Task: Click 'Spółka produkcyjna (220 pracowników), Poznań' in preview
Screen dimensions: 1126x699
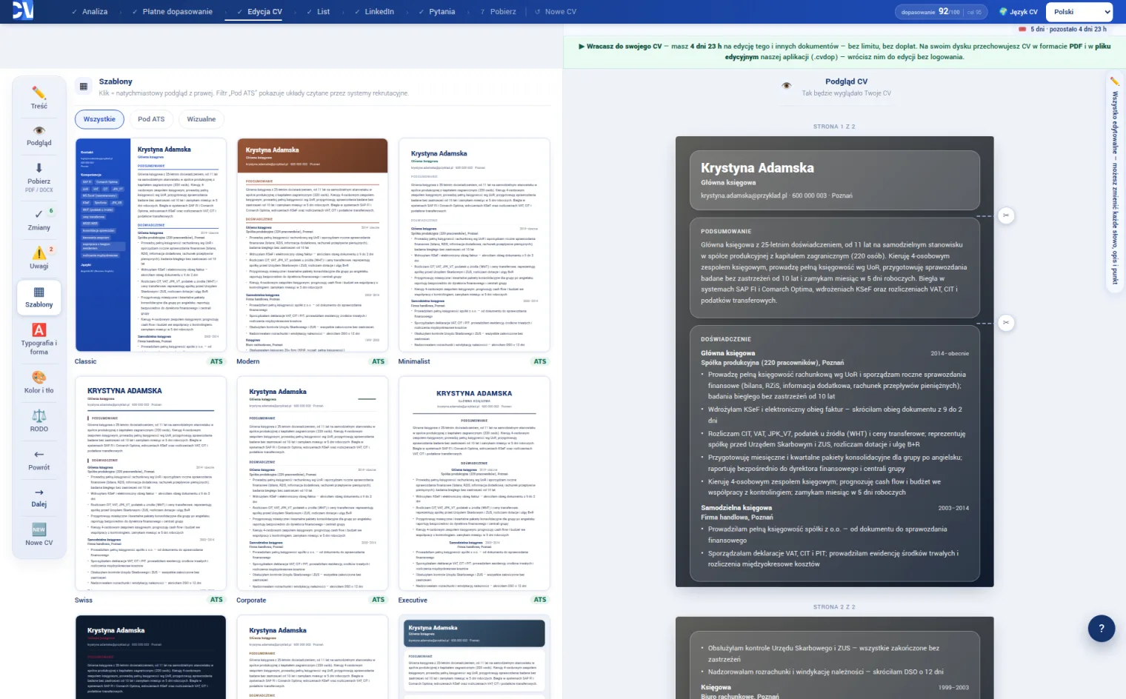Action: tap(772, 363)
